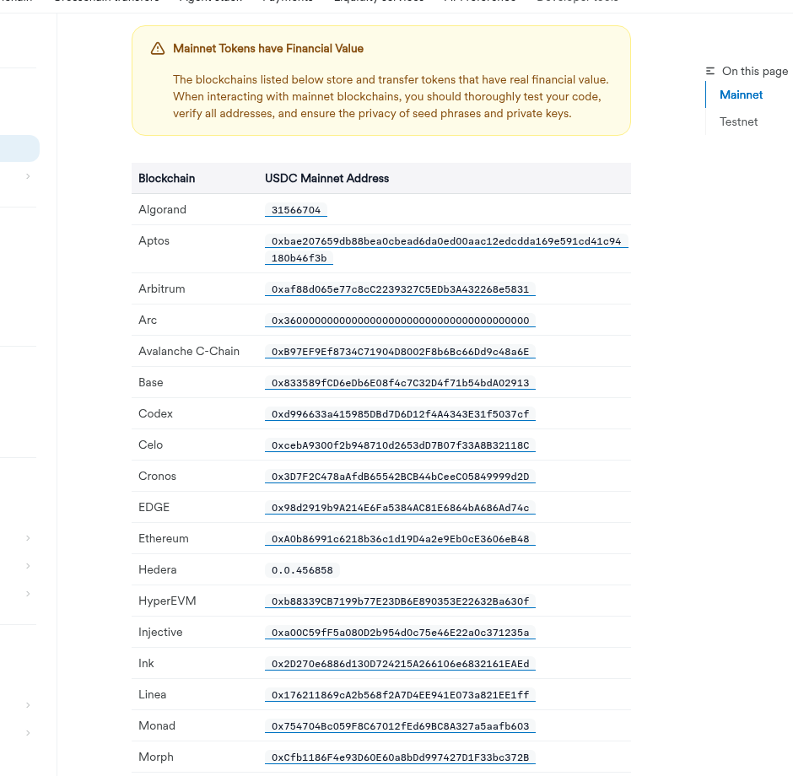Open the Aptos USDC address link

coord(446,250)
